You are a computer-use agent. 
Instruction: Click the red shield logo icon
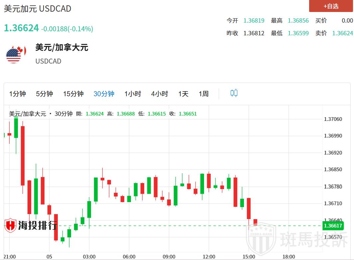11,225
